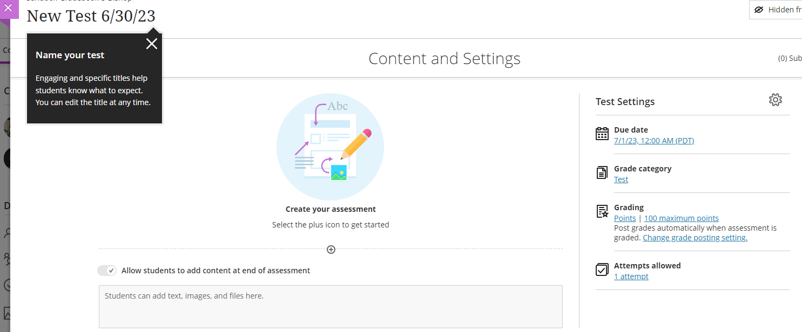
Task: Switch to the Submissions tab
Action: coord(791,59)
